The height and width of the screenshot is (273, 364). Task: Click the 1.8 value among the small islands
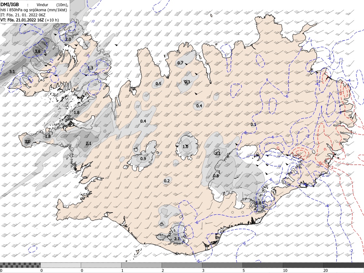76,112
